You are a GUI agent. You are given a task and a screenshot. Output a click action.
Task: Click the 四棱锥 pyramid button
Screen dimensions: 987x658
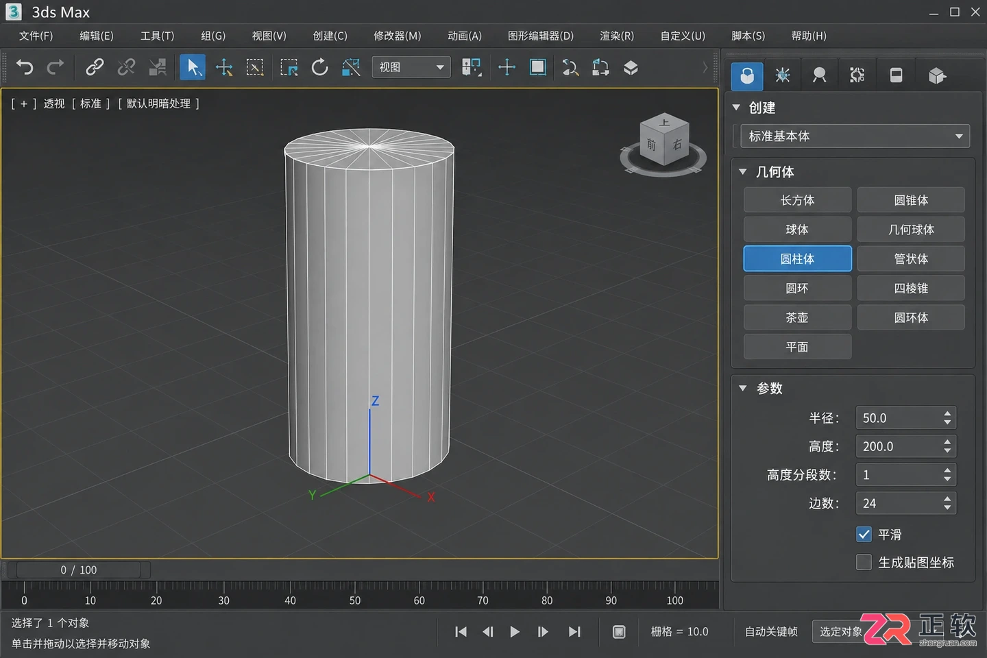click(911, 289)
